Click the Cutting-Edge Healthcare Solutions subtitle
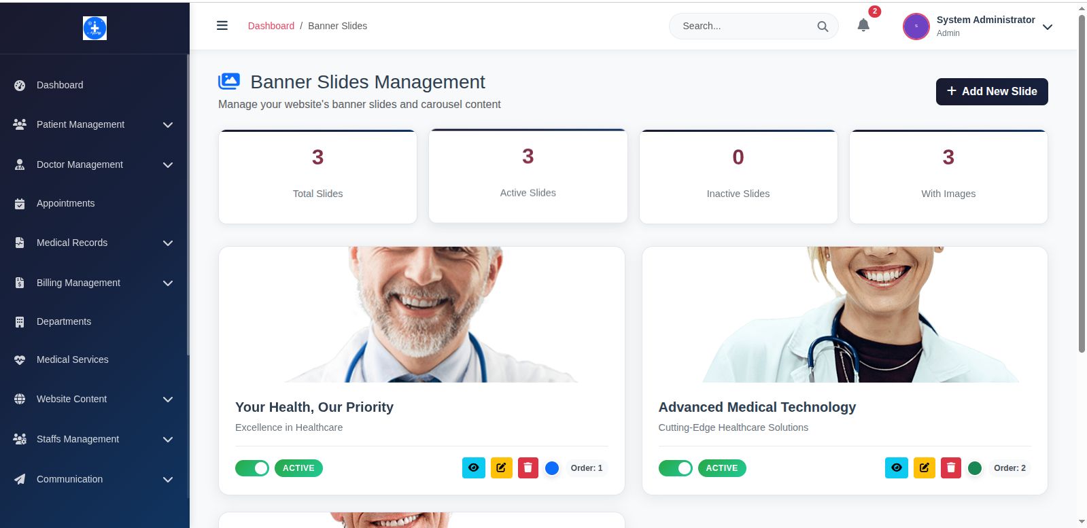The image size is (1087, 528). 734,427
